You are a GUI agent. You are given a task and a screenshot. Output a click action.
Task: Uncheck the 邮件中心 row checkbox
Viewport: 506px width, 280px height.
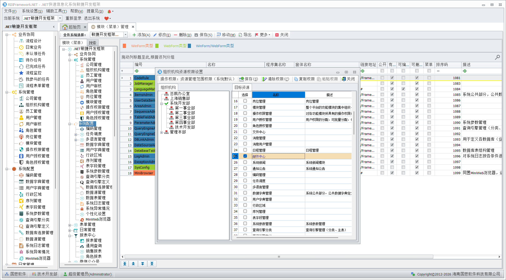pos(245,156)
